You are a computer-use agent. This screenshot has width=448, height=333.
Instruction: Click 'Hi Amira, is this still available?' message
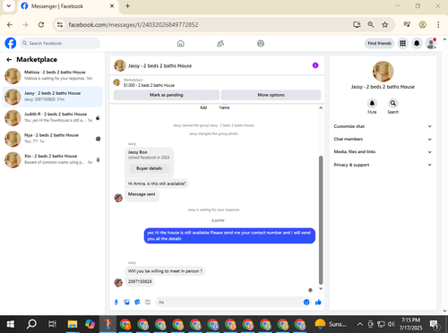[x=157, y=184]
